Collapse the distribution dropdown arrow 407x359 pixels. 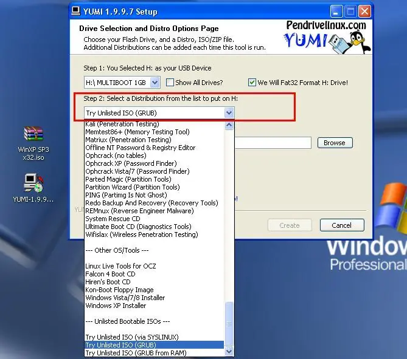[x=229, y=113]
